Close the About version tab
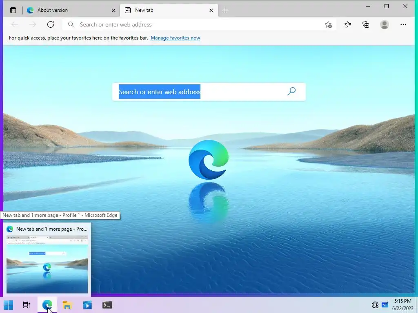The height and width of the screenshot is (313, 418). (x=113, y=10)
